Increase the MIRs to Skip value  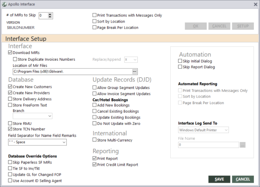pyautogui.click(x=50, y=14)
